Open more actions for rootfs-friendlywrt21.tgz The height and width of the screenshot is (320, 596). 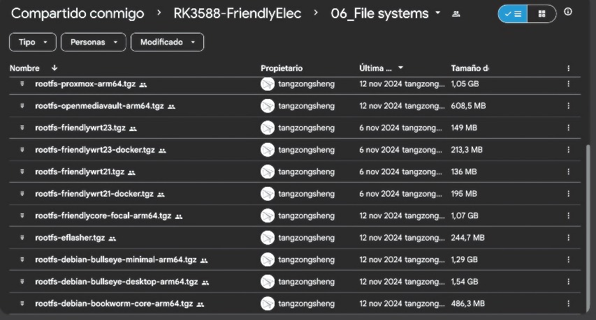coord(568,172)
